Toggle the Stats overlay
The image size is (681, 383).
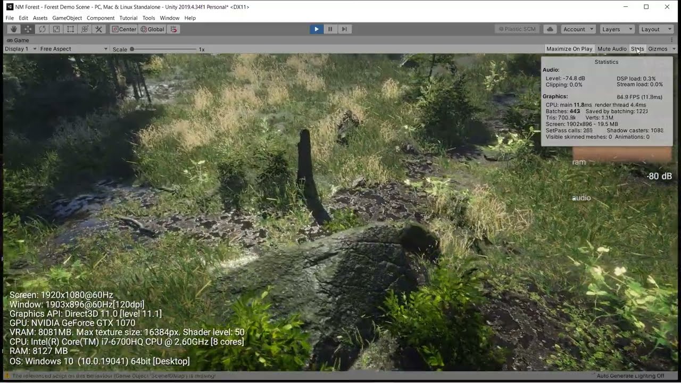coord(637,49)
